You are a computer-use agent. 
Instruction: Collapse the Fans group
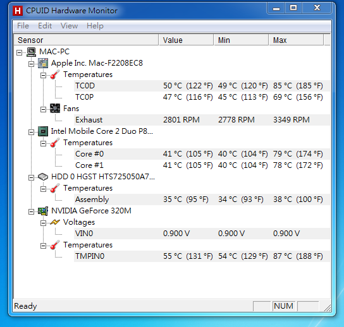tap(43, 109)
